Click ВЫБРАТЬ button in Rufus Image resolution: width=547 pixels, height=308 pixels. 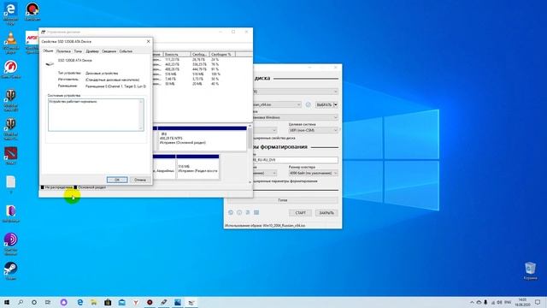click(x=324, y=104)
